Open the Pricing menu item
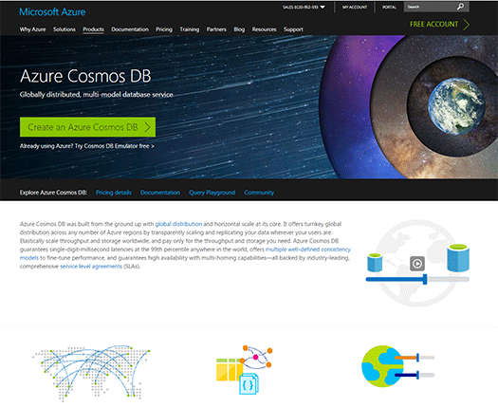This screenshot has height=407, width=498. [x=164, y=29]
